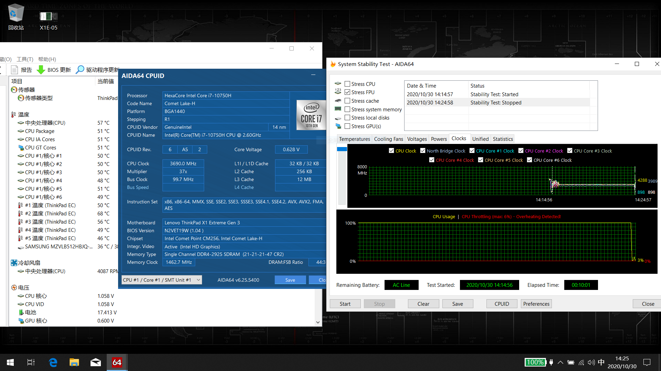The image size is (661, 371).
Task: Enable the Stress GPU(s) checkbox
Action: pos(347,126)
